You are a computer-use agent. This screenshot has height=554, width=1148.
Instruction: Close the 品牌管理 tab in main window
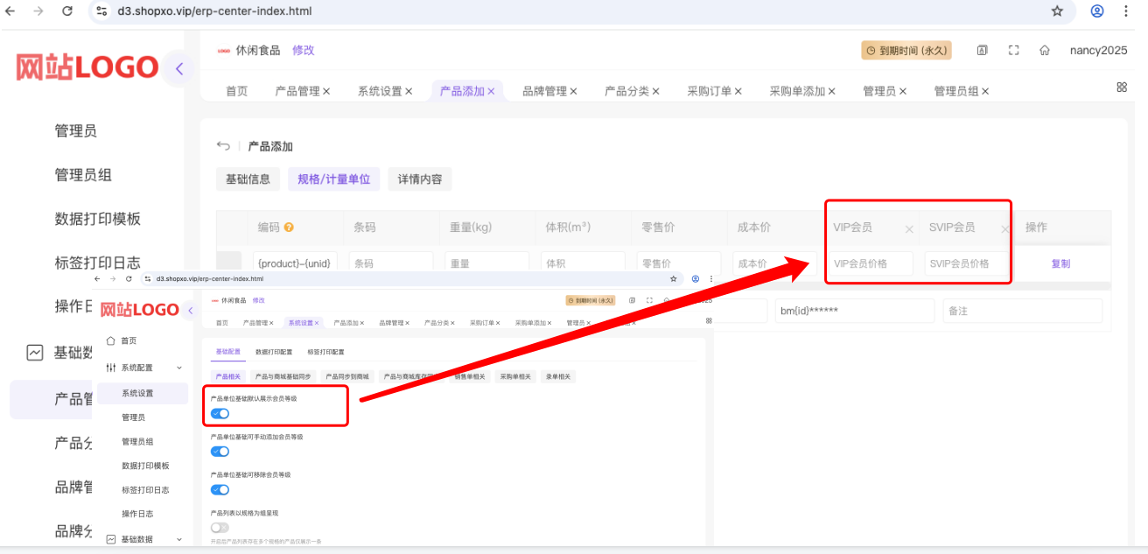pos(574,91)
